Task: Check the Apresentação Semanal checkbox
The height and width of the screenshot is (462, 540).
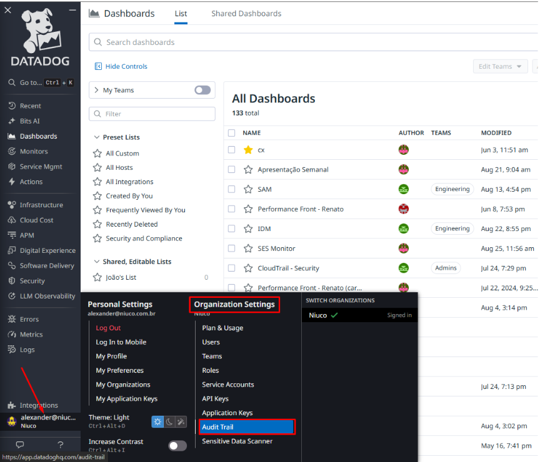Action: click(x=232, y=169)
